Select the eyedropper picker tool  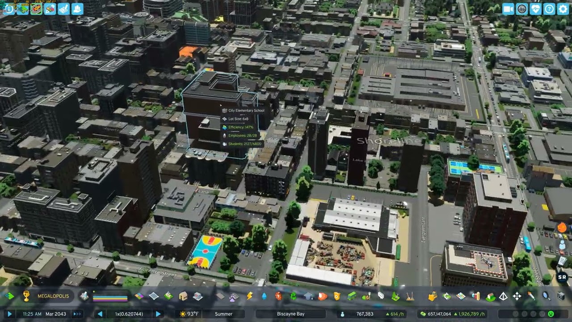[531, 296]
